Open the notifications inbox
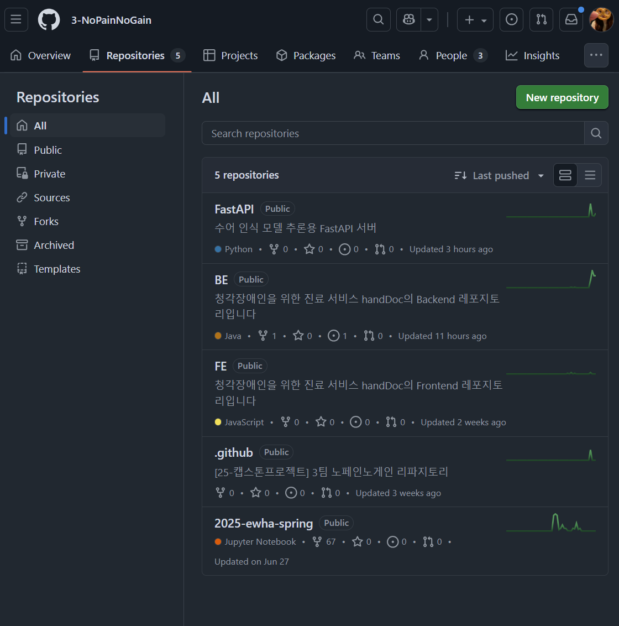The image size is (619, 626). (x=571, y=19)
